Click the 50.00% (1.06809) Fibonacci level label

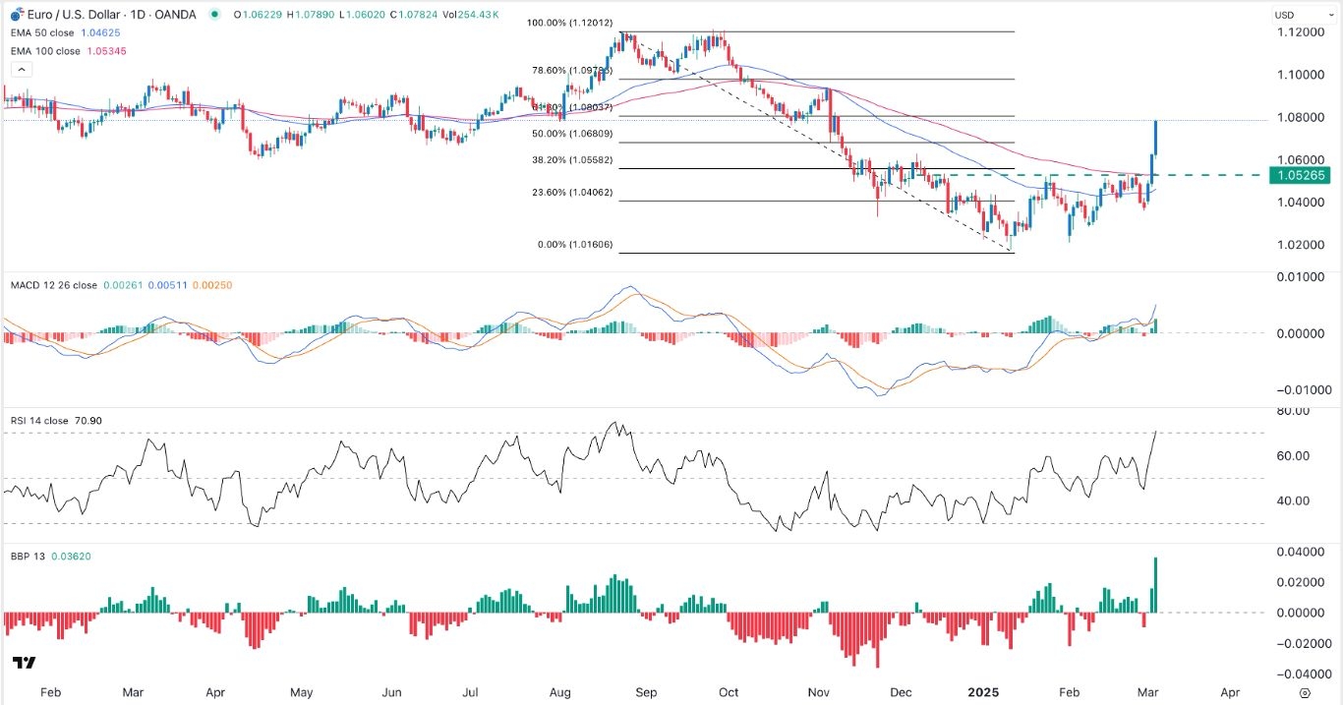pos(571,133)
